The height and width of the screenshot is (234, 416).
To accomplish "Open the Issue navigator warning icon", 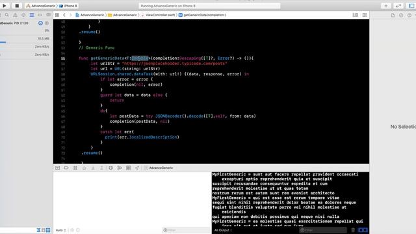I will point(15,15).
